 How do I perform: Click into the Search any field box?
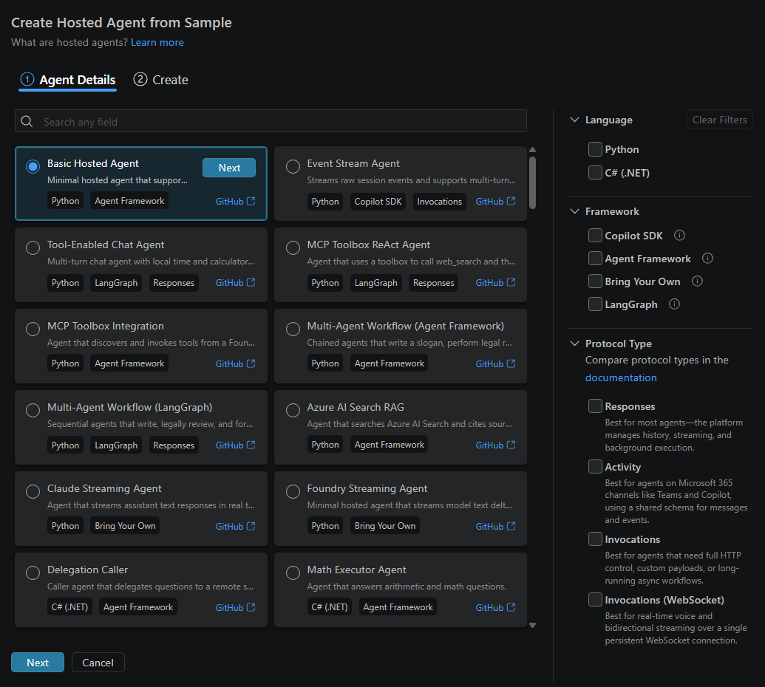[271, 121]
